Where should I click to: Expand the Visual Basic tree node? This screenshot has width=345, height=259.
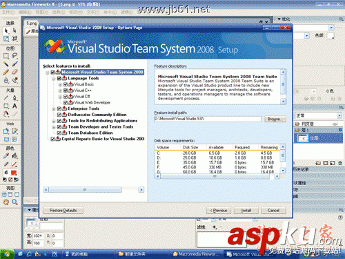pos(60,84)
